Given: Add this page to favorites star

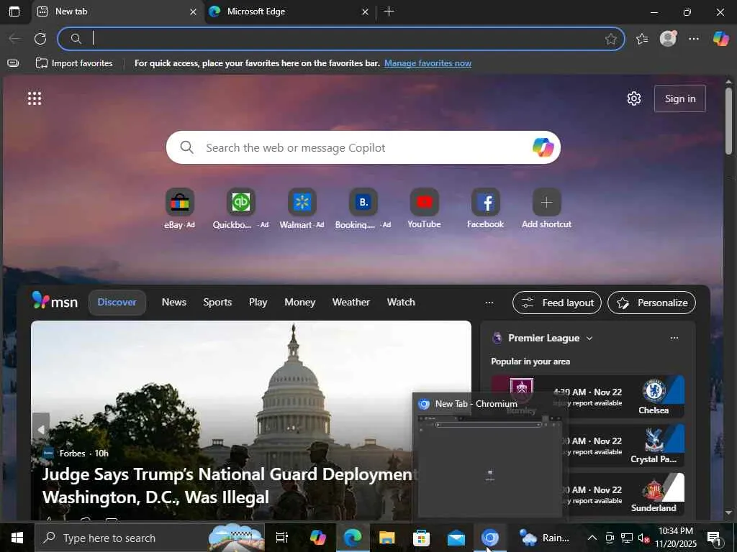Looking at the screenshot, I should 610,39.
